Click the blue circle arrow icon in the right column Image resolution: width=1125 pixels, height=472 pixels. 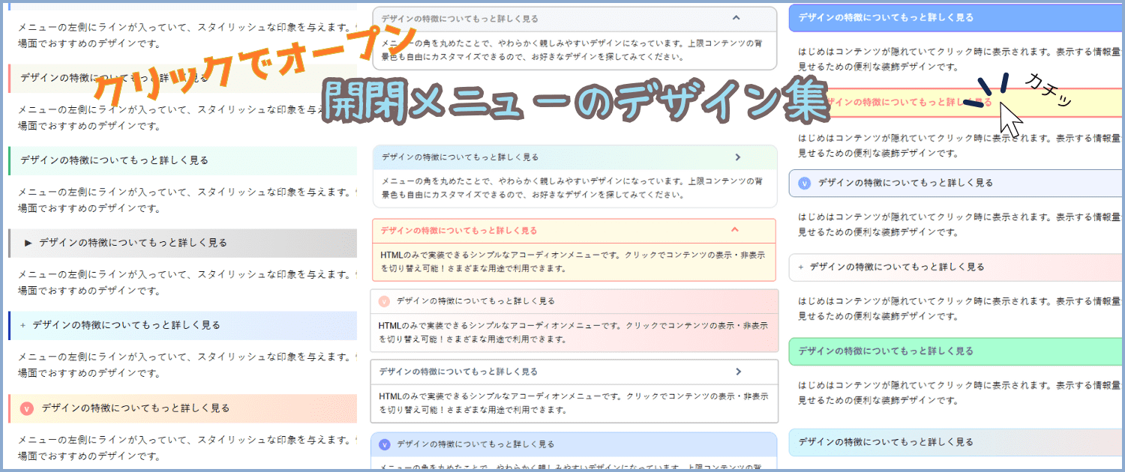pyautogui.click(x=805, y=183)
